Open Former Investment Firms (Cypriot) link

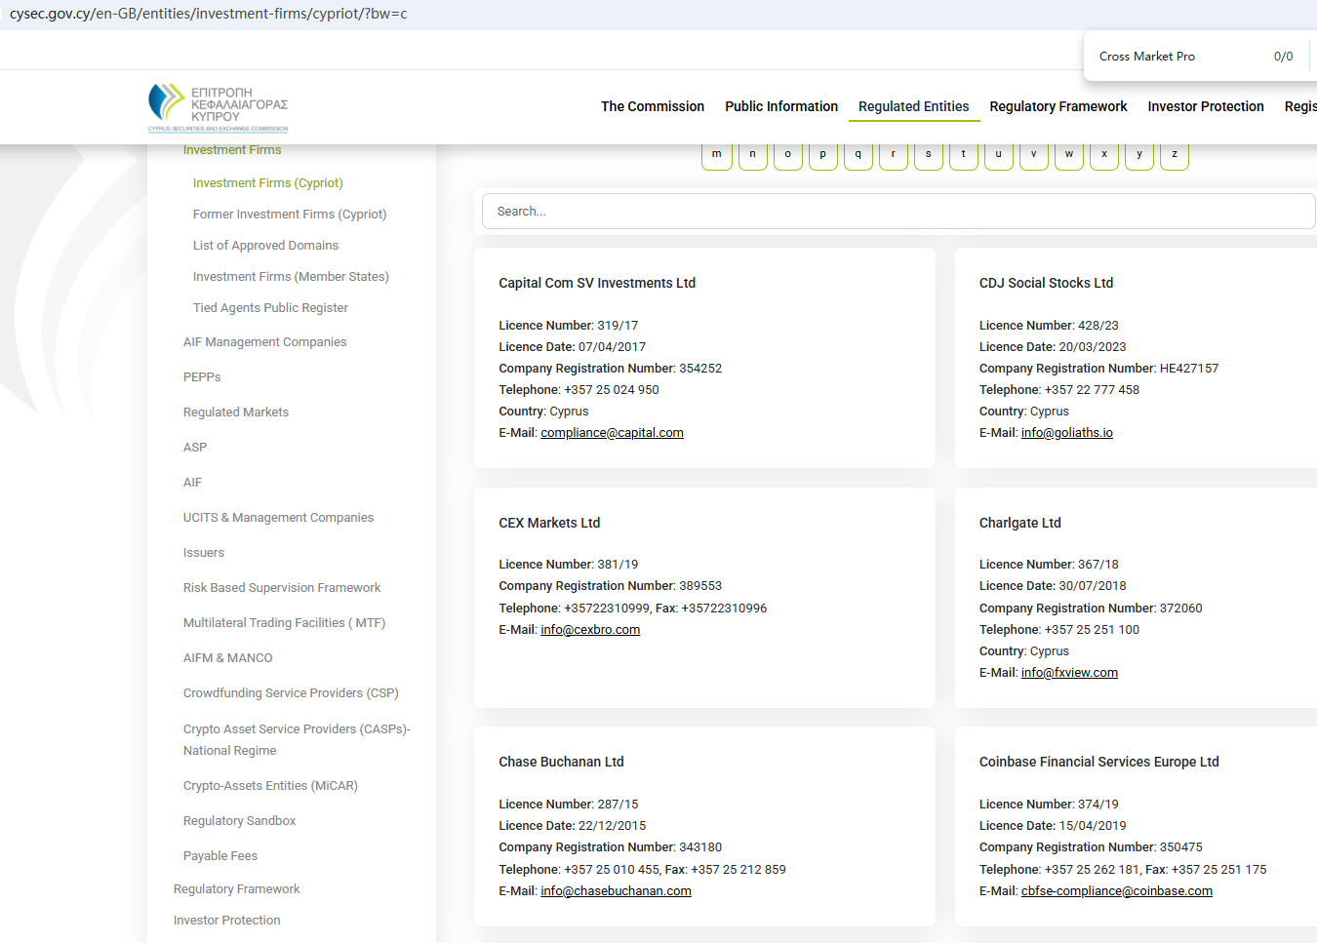290,215
